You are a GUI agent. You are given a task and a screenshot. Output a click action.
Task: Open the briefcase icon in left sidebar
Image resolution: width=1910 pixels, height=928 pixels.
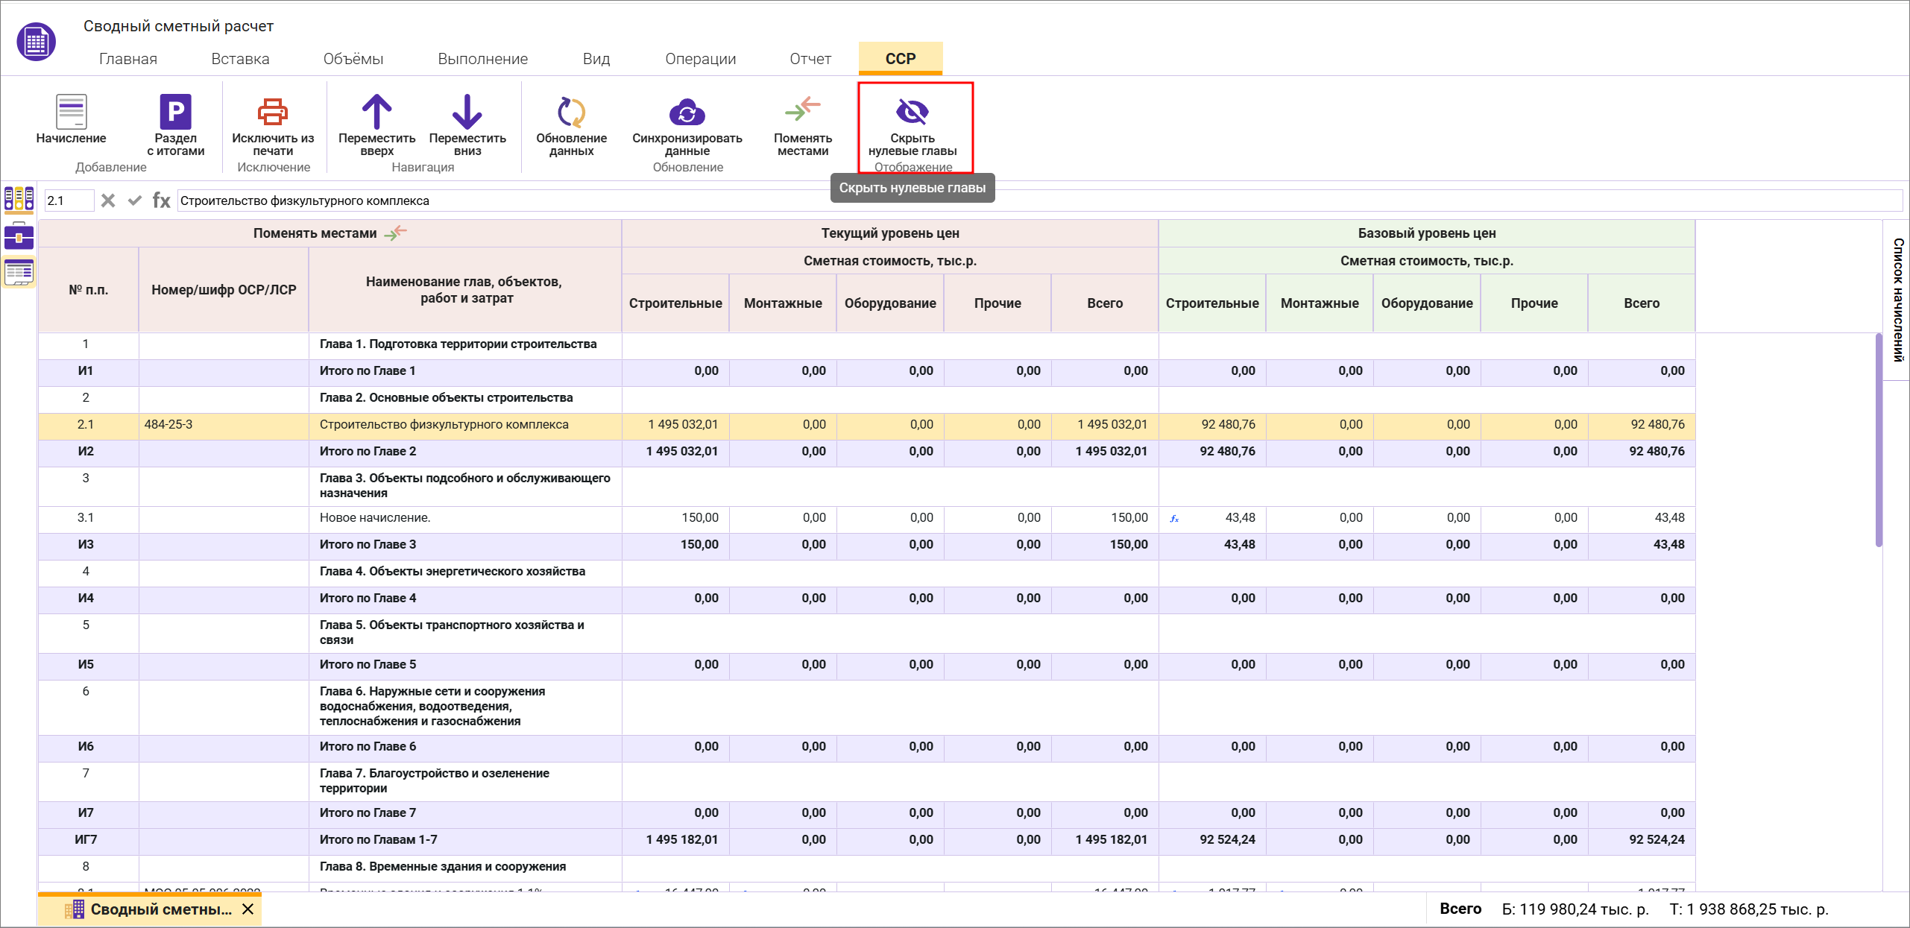19,236
